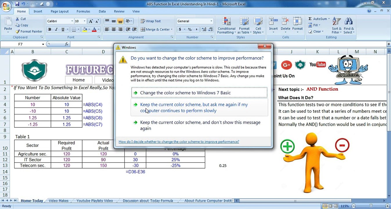Click Decrease Decimal button
The width and height of the screenshot is (391, 209).
(210, 30)
